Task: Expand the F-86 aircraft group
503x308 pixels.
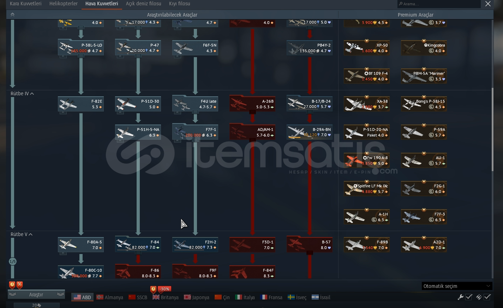Action: pos(138,272)
